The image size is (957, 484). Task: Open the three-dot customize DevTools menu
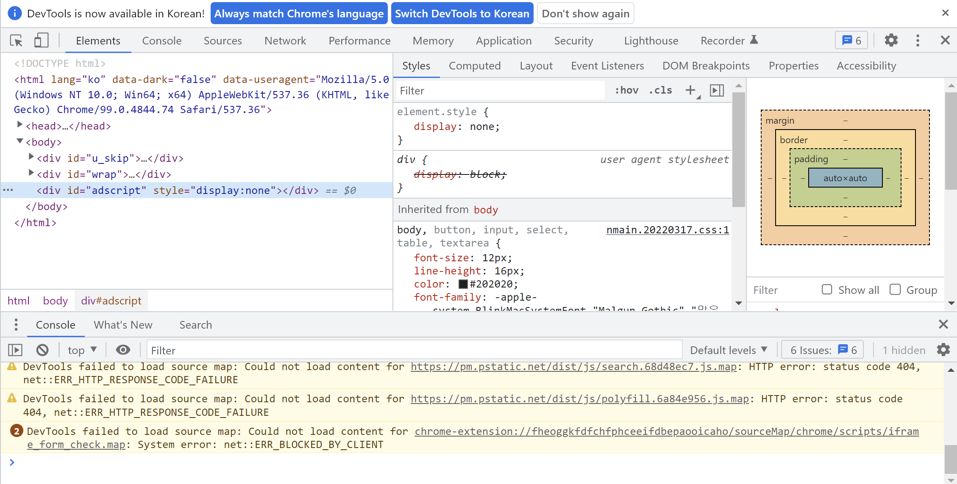[x=918, y=41]
